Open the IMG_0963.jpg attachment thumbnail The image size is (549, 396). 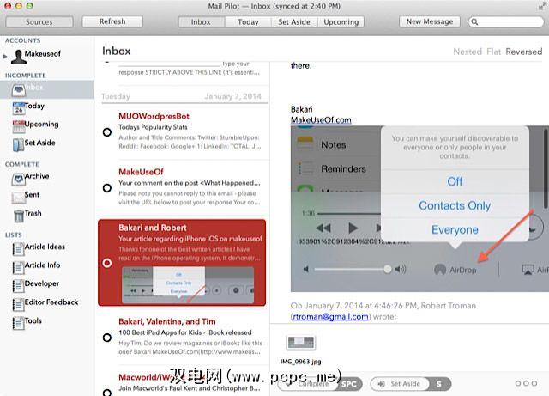tap(301, 343)
